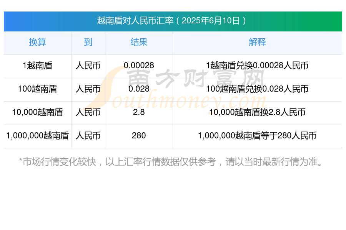This screenshot has width=346, height=230.
Task: Select the table title 越南盾对人民币汇率（2025年6月10日）
Action: (172, 21)
